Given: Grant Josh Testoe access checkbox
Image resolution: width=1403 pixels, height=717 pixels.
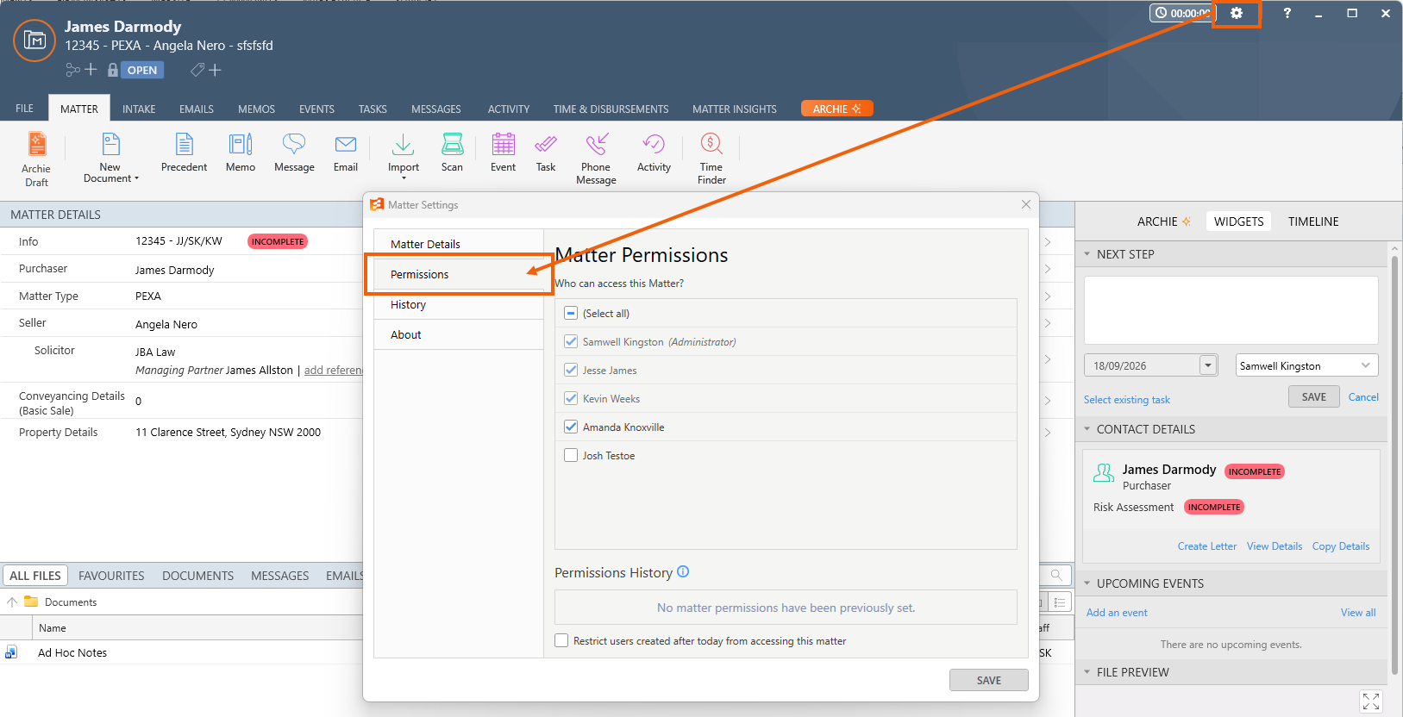Looking at the screenshot, I should point(571,455).
